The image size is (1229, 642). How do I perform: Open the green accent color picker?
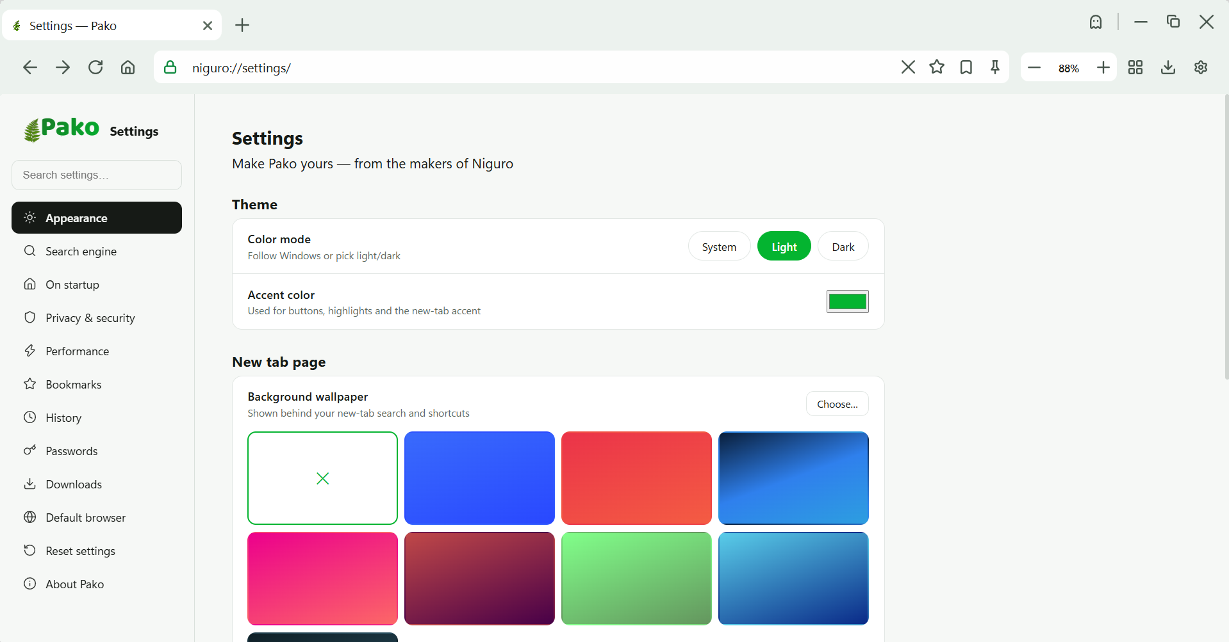(x=848, y=301)
